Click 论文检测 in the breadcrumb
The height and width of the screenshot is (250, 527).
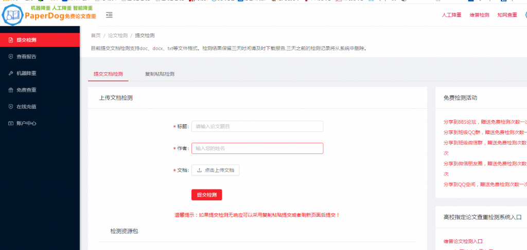(118, 35)
